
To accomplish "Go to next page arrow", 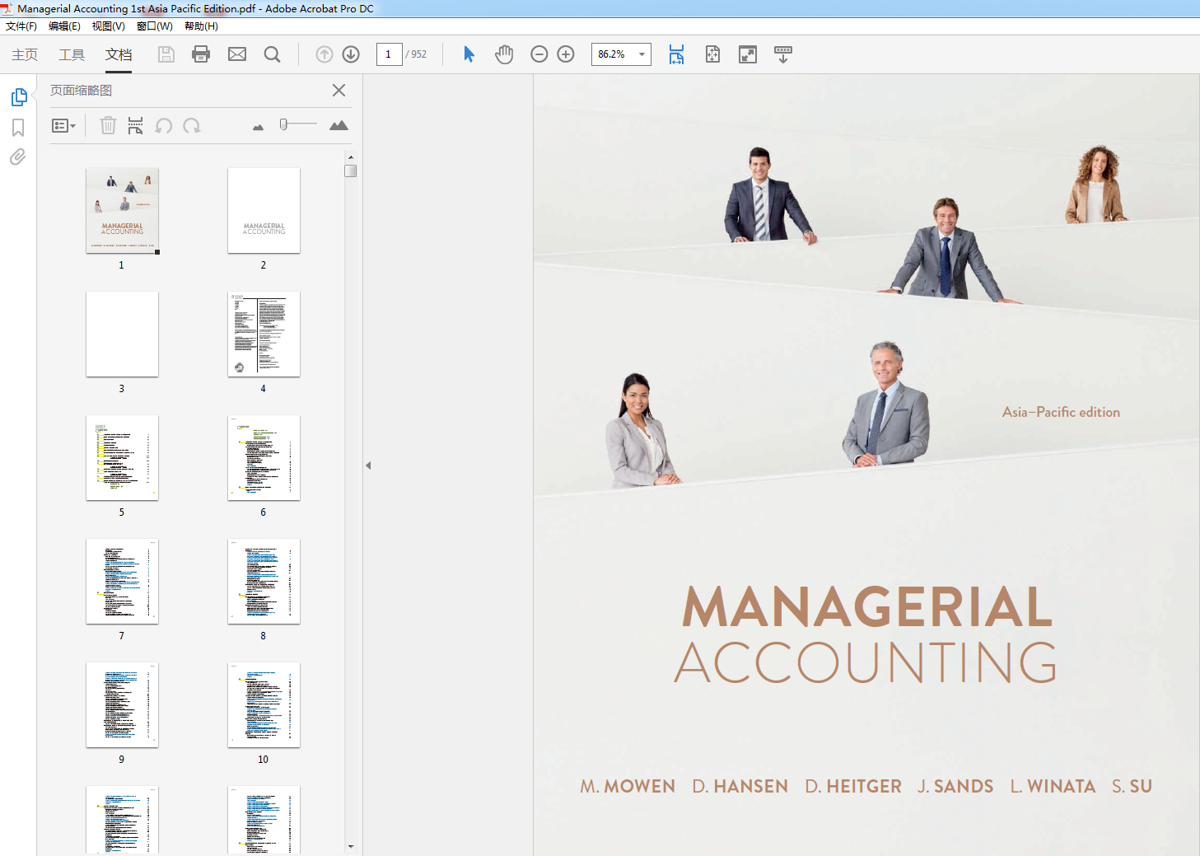I will 351,54.
